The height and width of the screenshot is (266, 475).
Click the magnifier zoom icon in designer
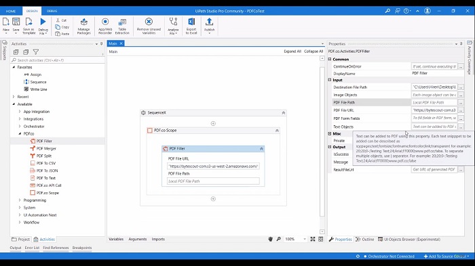pyautogui.click(x=278, y=239)
